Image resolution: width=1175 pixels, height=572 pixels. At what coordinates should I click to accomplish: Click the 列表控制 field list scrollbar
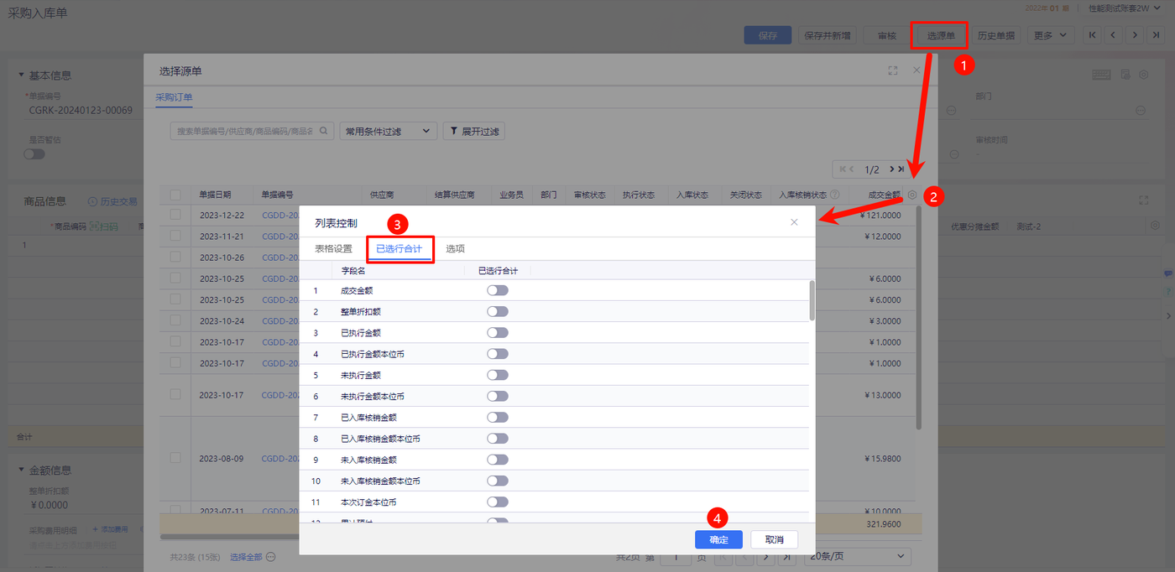tap(812, 300)
